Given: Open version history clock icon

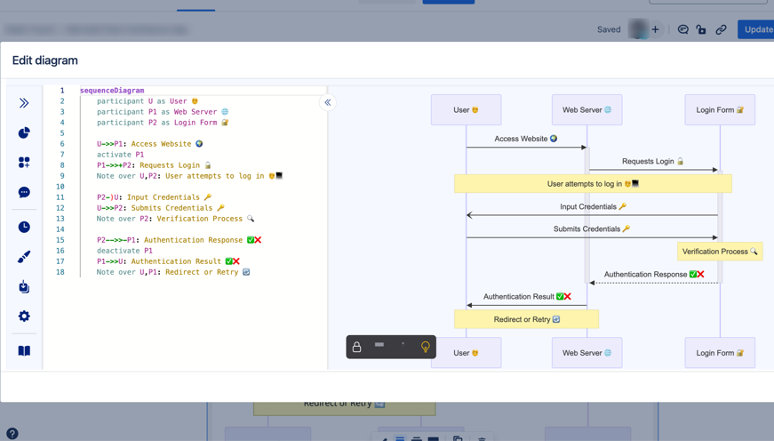Looking at the screenshot, I should pyautogui.click(x=24, y=228).
